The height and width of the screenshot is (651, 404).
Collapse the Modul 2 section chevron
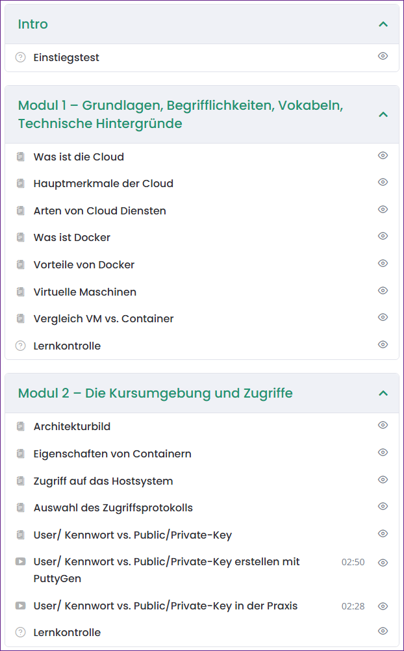[x=383, y=393]
